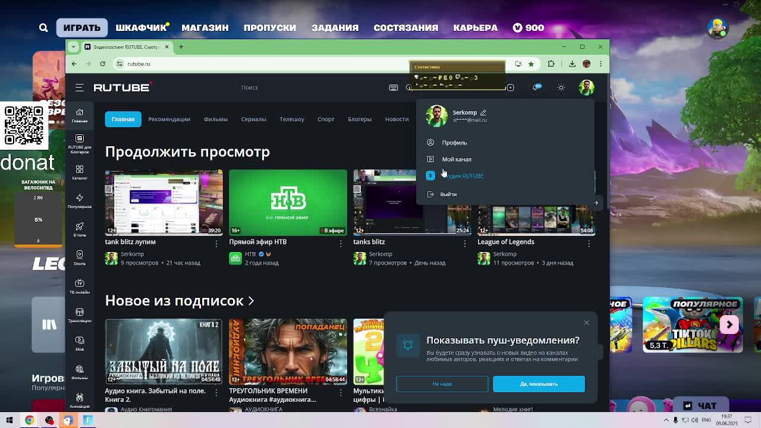Close the push notification prompt
The width and height of the screenshot is (761, 428).
586,323
